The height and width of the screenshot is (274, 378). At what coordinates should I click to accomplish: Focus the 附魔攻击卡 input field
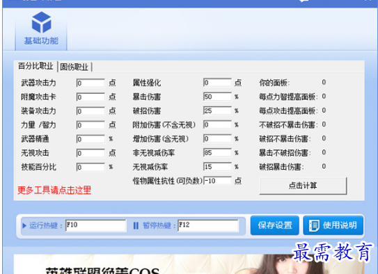pos(90,97)
